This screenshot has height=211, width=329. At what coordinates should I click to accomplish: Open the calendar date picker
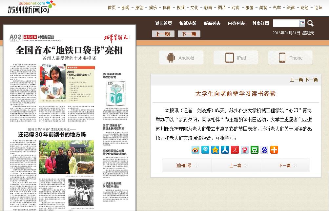coord(302,23)
